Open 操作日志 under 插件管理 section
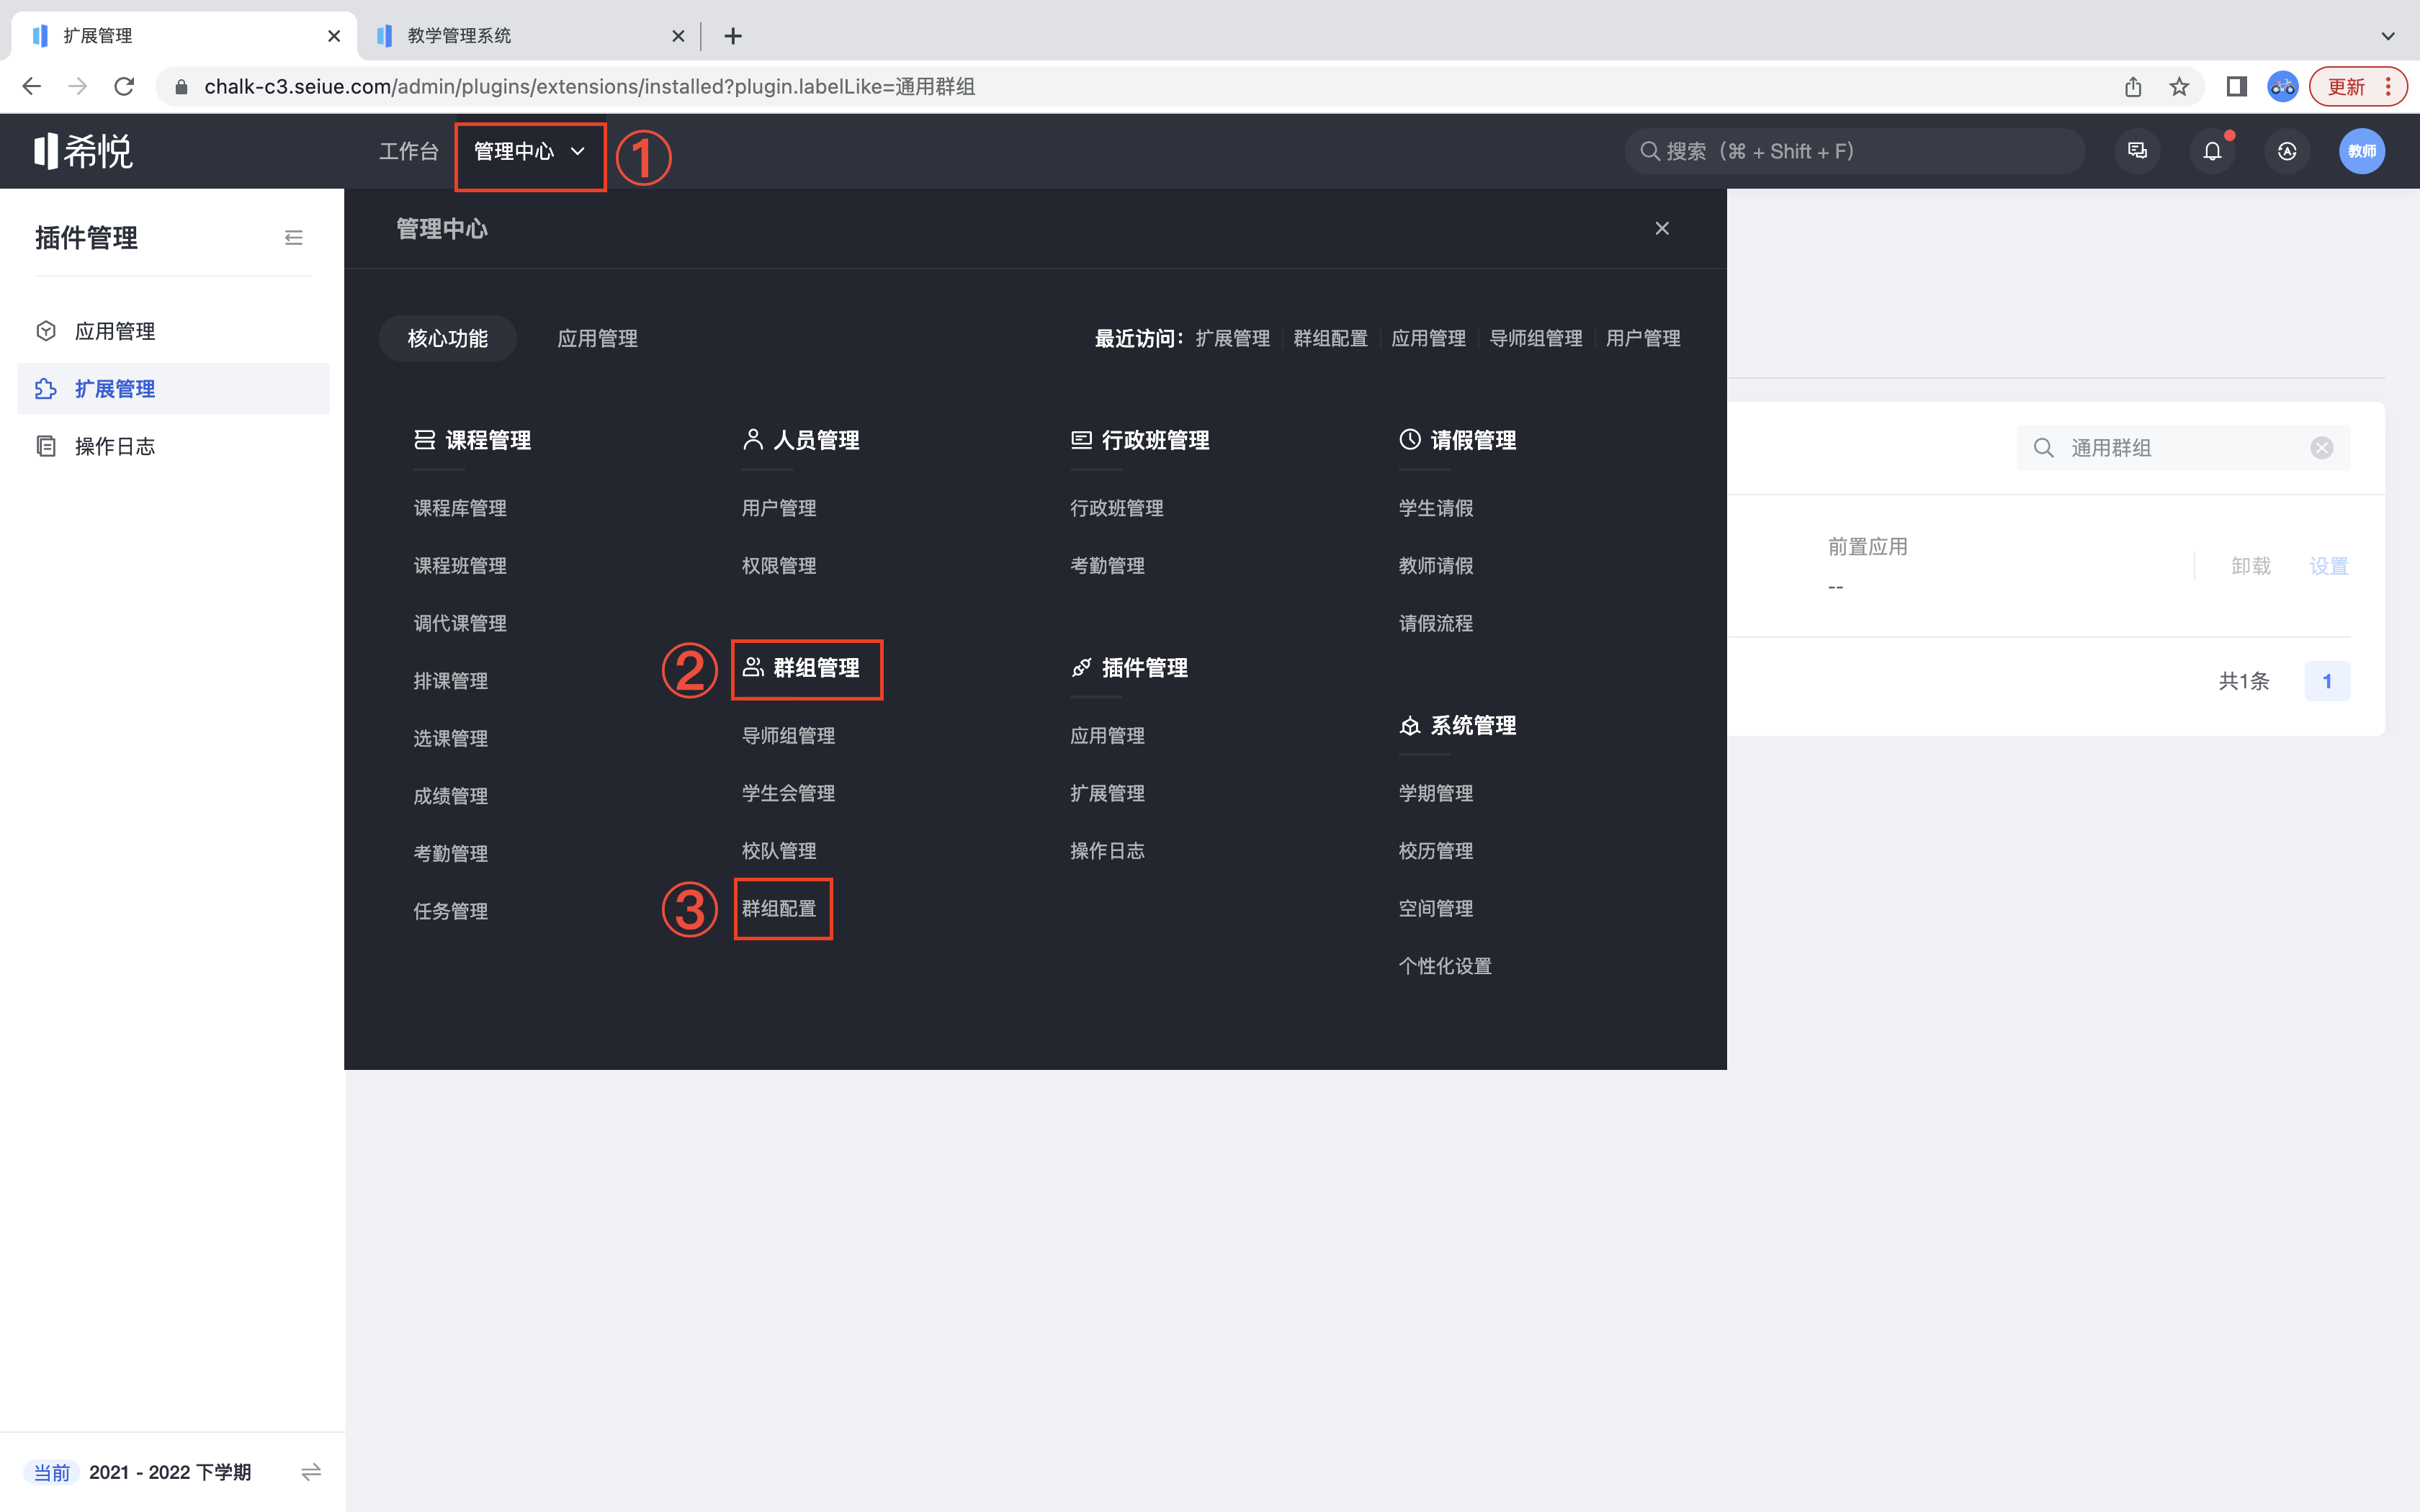This screenshot has width=2420, height=1512. (1107, 851)
